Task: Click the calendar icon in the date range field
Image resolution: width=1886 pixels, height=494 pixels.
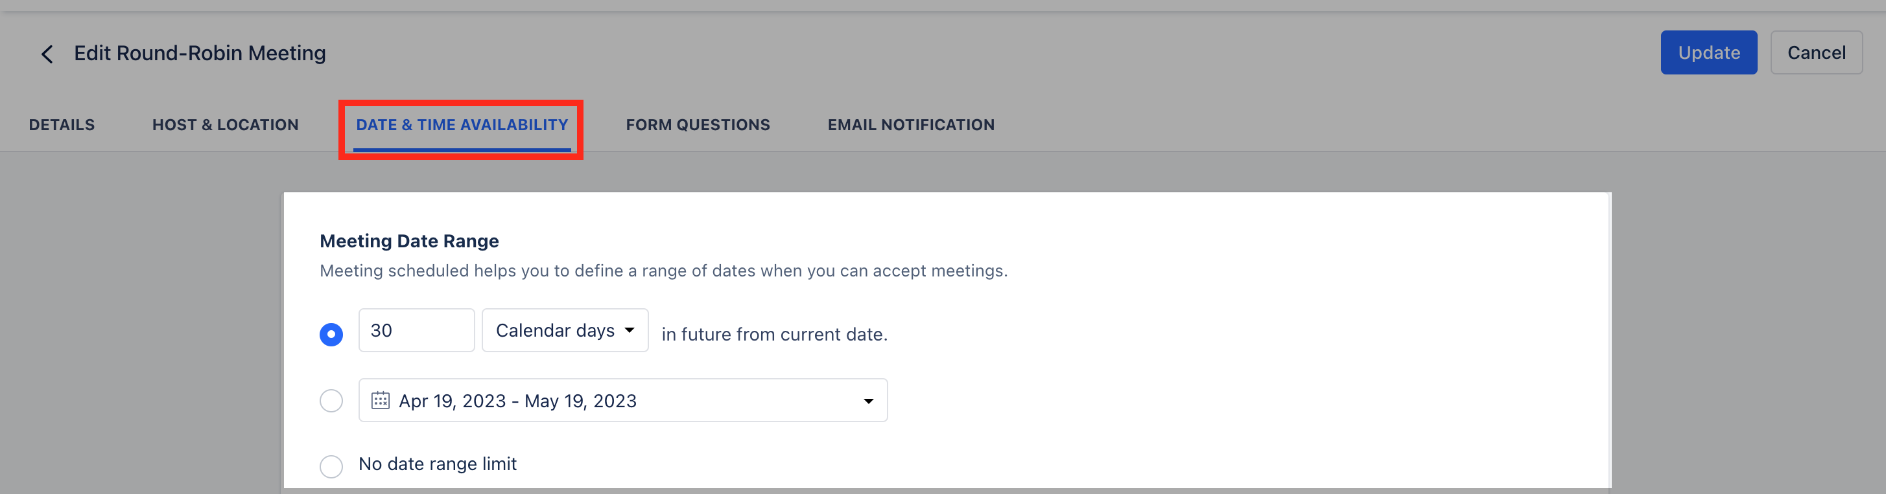Action: click(380, 401)
